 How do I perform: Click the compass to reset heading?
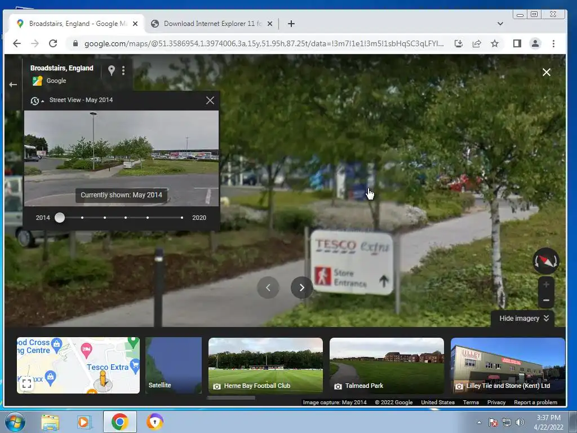[x=546, y=261]
